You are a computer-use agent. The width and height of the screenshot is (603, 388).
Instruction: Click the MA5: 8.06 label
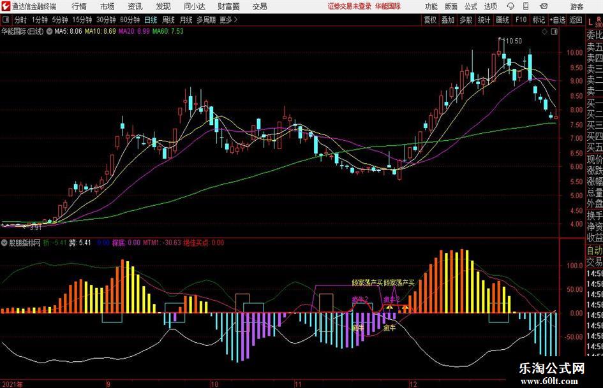point(68,31)
